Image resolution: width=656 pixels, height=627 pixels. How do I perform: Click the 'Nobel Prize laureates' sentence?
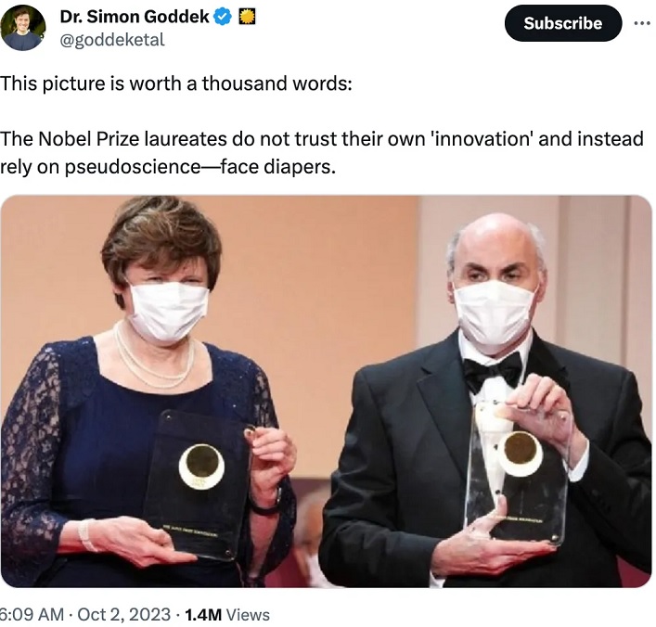[321, 153]
